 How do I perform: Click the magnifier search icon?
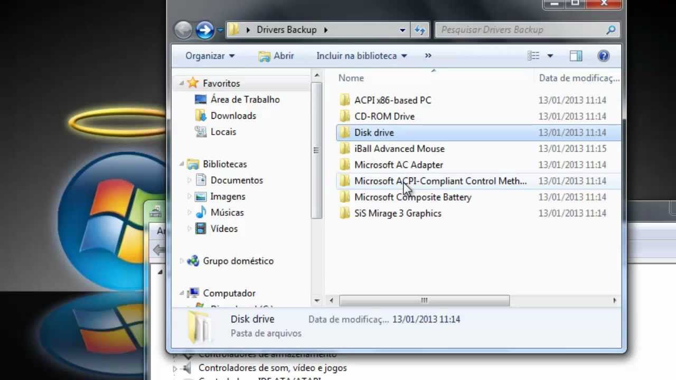coord(611,30)
